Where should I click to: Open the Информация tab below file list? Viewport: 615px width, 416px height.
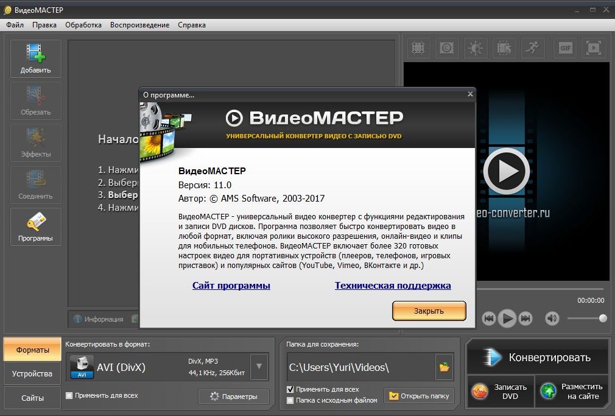coord(99,319)
